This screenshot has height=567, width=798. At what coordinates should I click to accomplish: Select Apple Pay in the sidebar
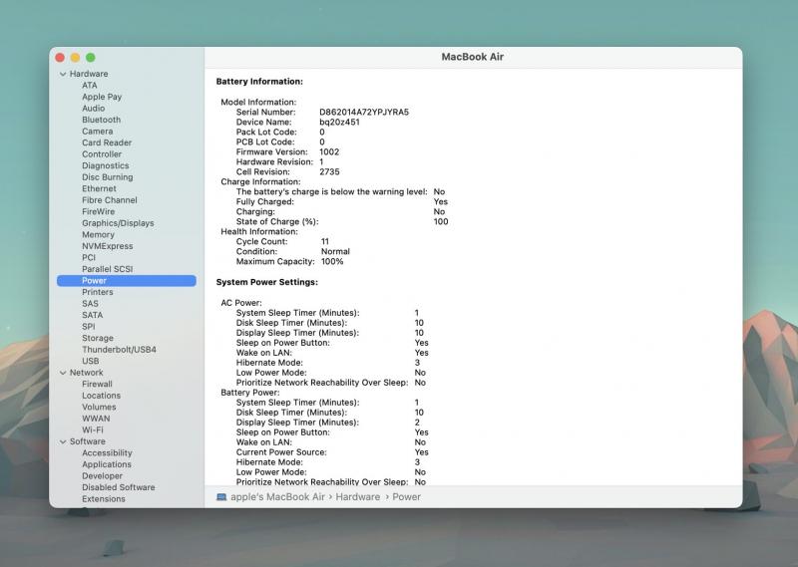[102, 97]
